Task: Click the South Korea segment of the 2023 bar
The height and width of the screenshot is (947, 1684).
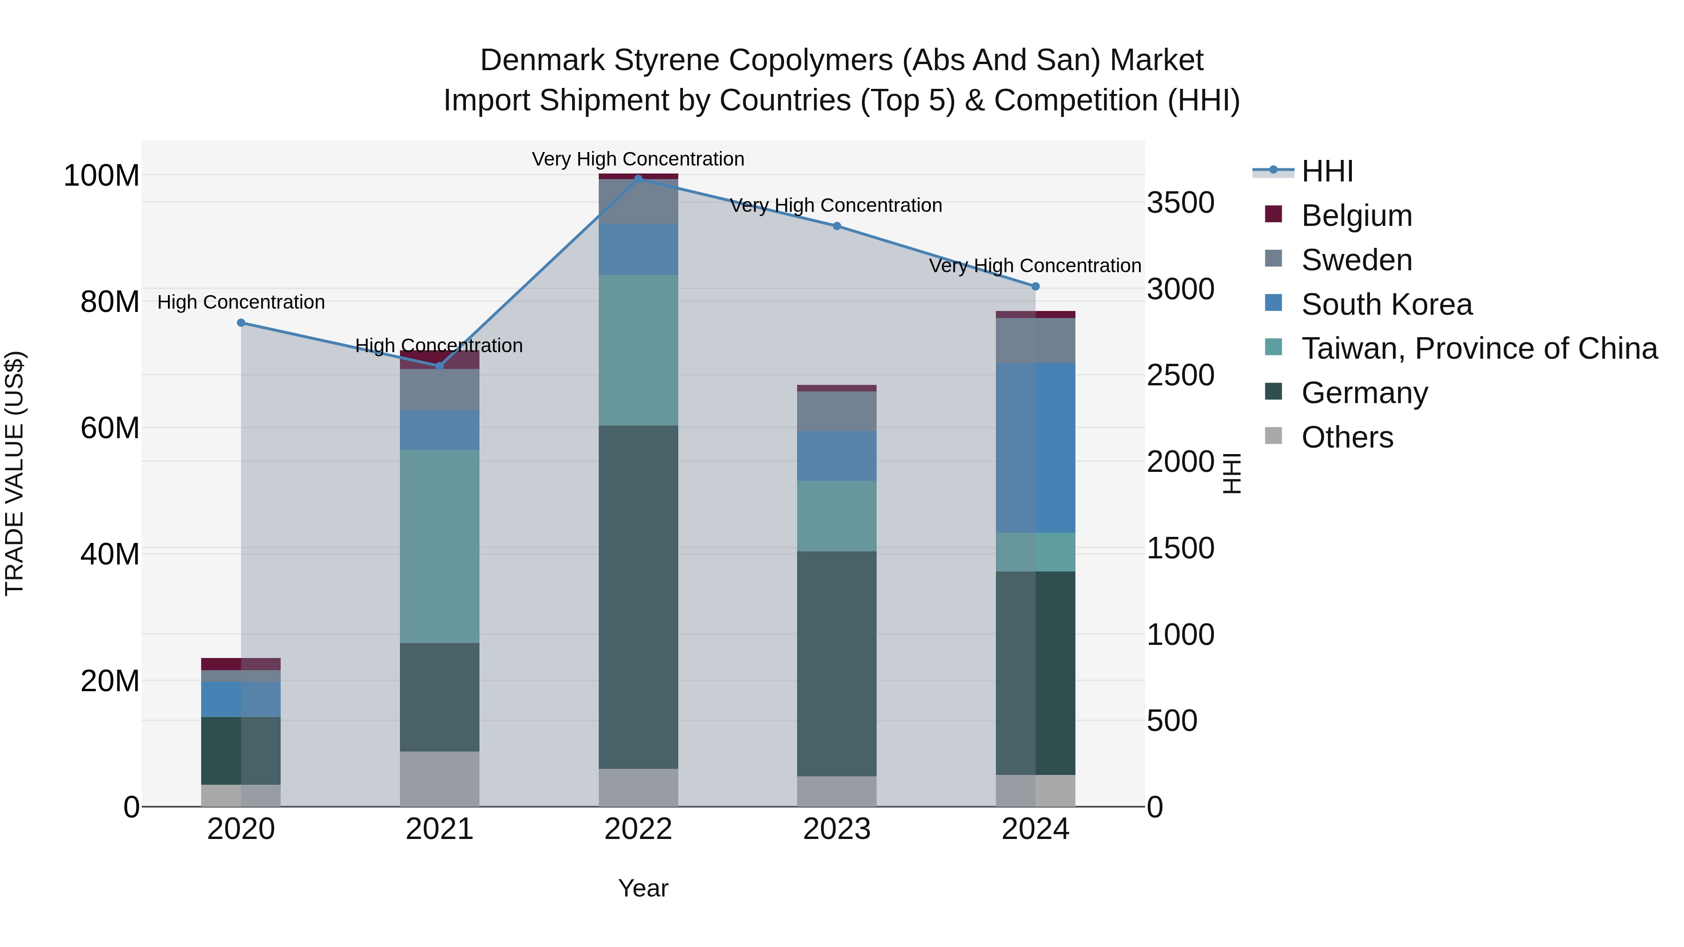Action: (837, 456)
